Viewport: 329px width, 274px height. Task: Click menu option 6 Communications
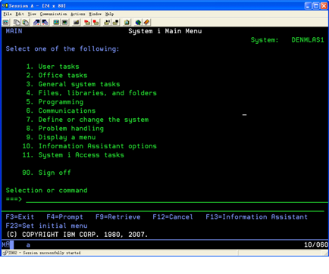pos(61,111)
